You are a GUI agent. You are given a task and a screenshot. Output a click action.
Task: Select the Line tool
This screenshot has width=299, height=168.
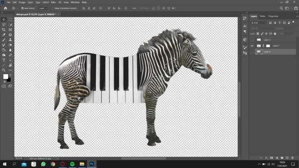[x=3, y=65]
